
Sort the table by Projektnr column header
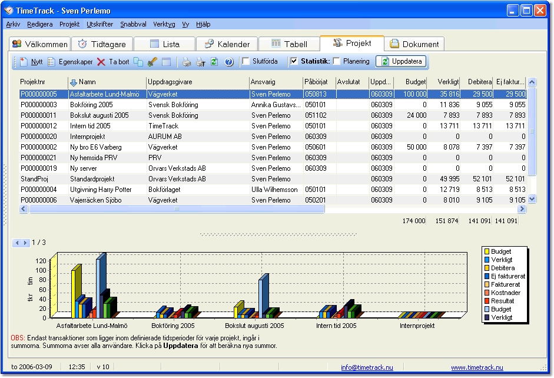point(43,82)
